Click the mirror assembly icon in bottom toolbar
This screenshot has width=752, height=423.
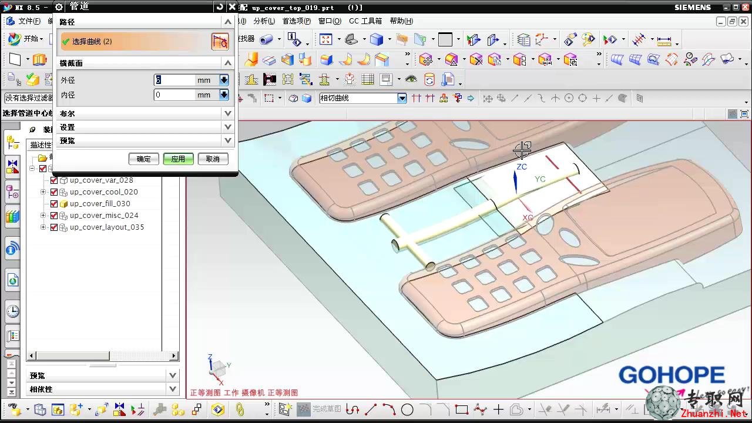coord(120,409)
